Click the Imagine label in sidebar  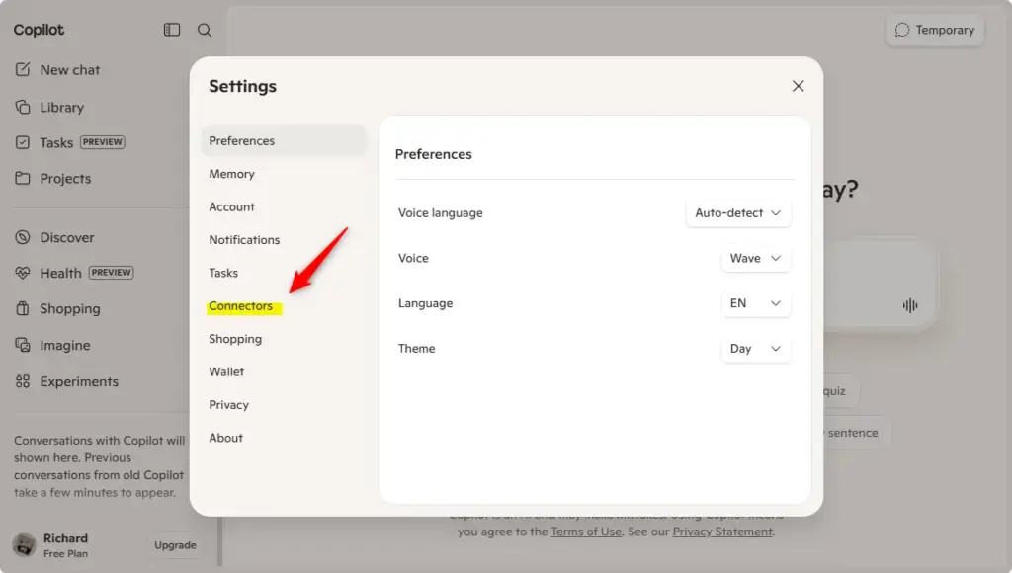pyautogui.click(x=65, y=345)
